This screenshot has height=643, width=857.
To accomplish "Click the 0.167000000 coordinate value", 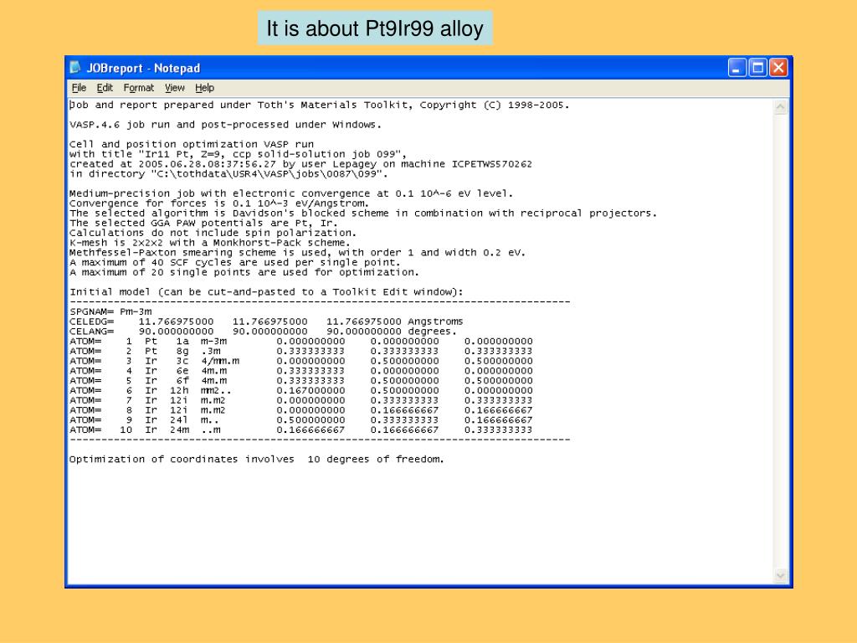I will [310, 390].
